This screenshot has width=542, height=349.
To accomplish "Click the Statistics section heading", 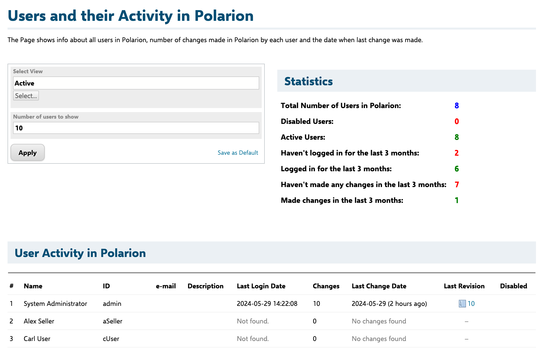I will [308, 81].
